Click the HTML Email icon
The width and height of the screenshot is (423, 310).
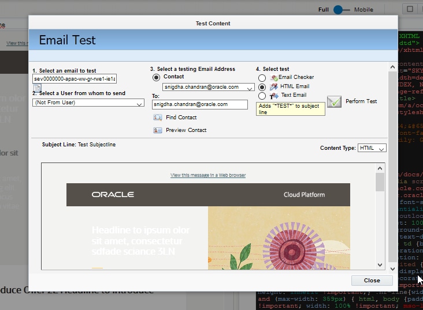tap(274, 86)
